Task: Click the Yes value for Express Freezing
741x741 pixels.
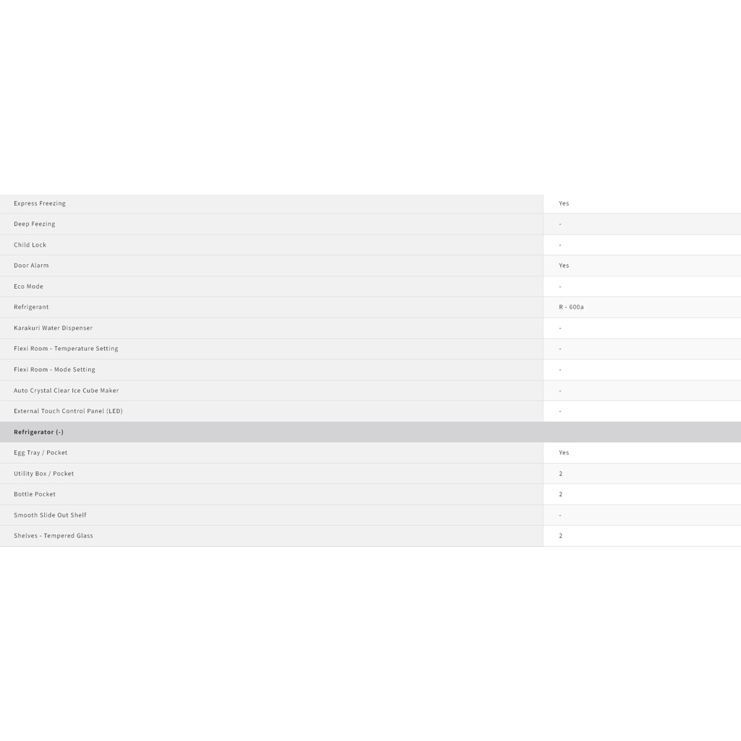Action: tap(564, 203)
